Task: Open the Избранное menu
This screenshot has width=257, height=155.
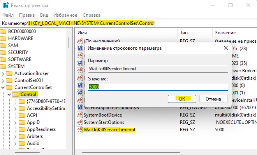Action: point(65,15)
